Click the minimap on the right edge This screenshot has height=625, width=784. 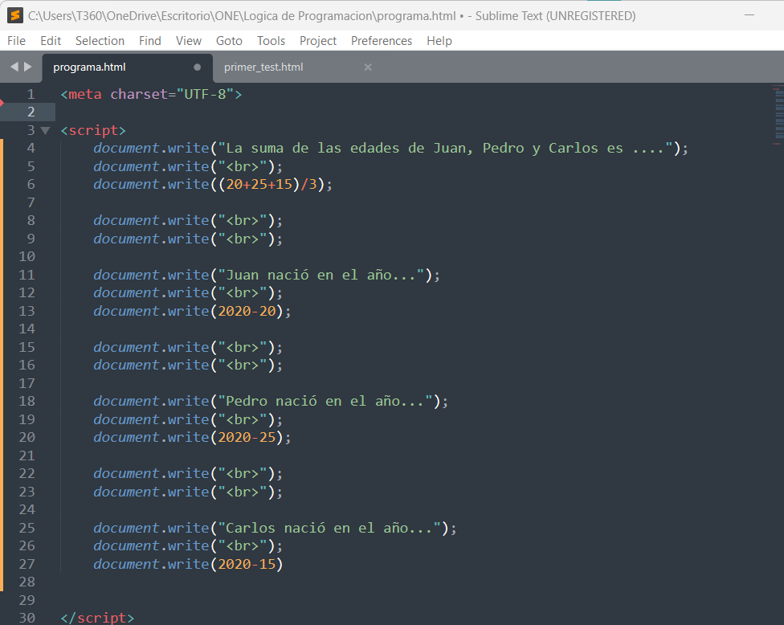click(778, 115)
